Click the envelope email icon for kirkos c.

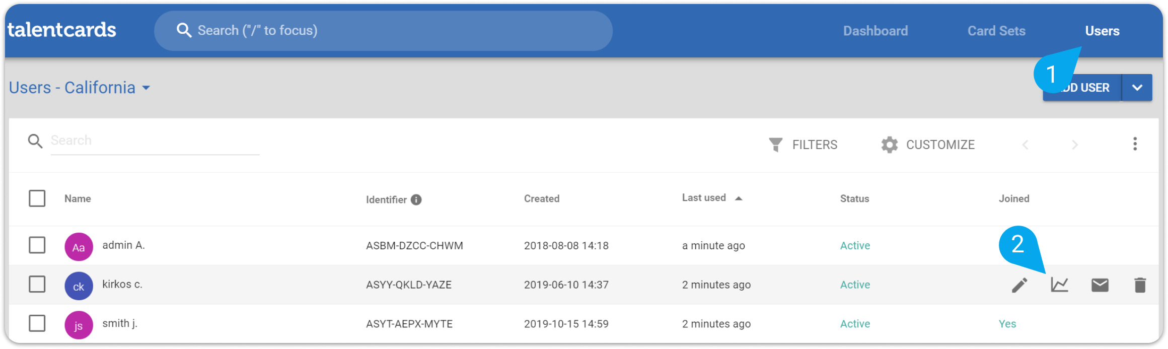pyautogui.click(x=1100, y=285)
